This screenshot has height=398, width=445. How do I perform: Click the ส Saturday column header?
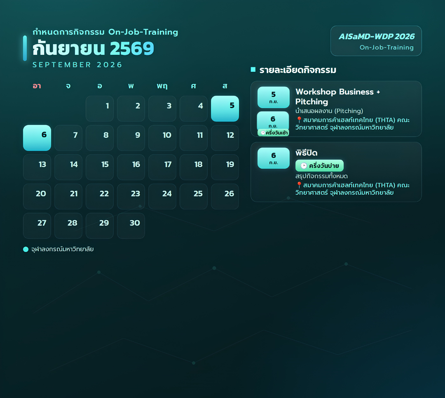[x=225, y=86]
